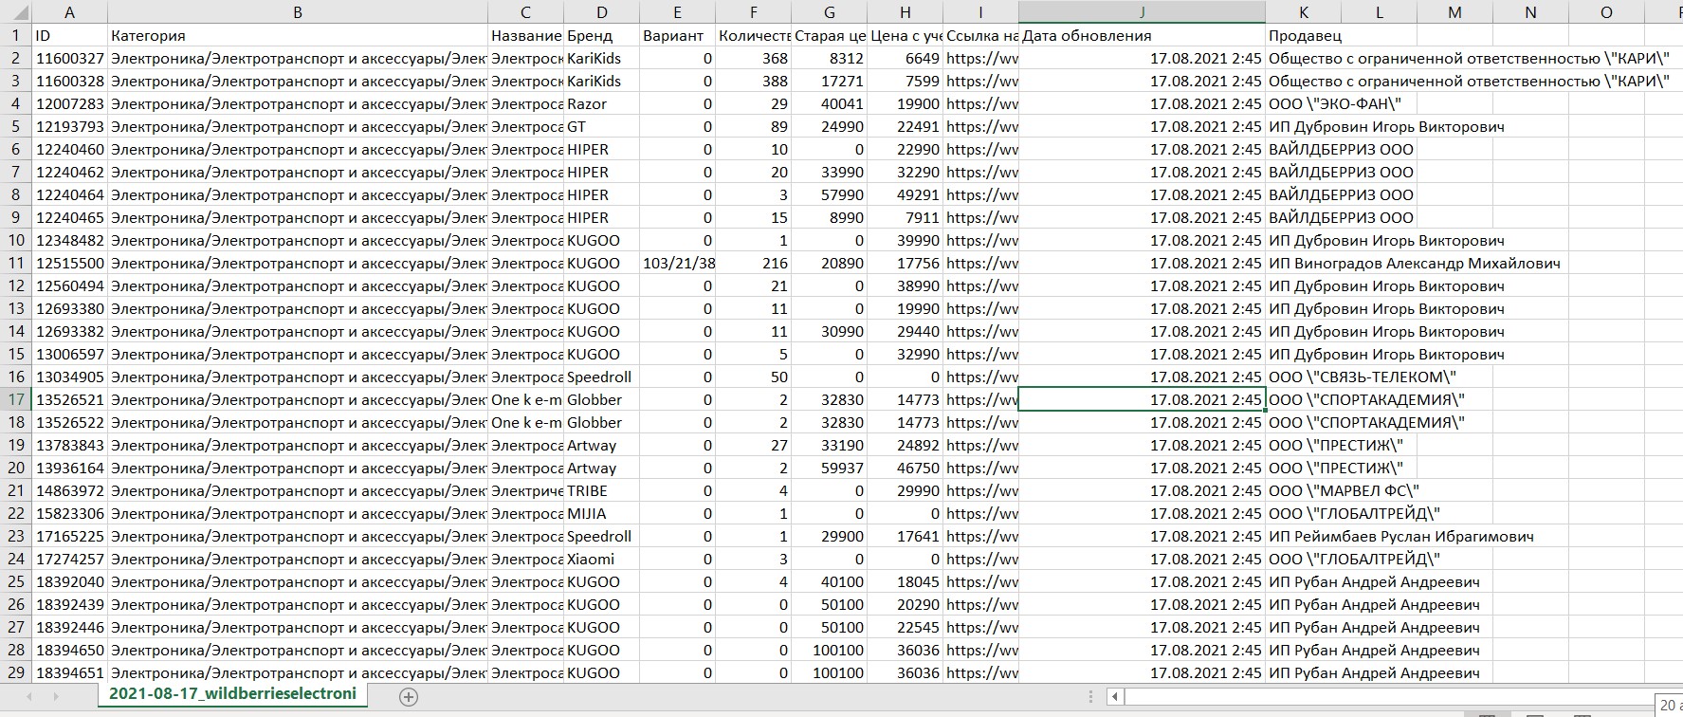Select column K header
The image size is (1683, 717).
(1304, 12)
